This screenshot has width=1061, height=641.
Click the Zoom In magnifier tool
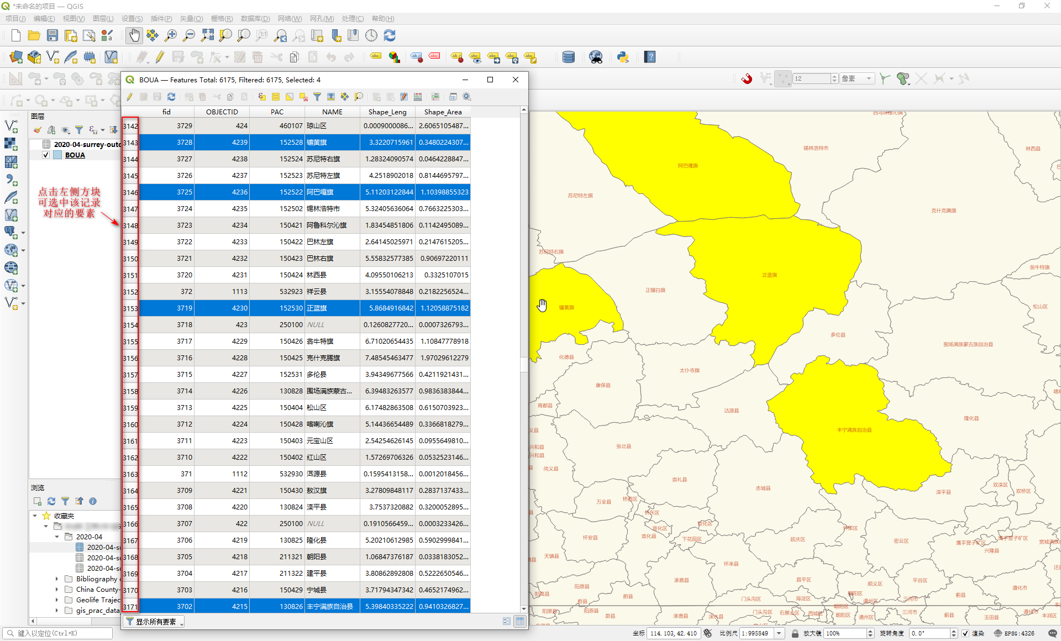[x=171, y=36]
